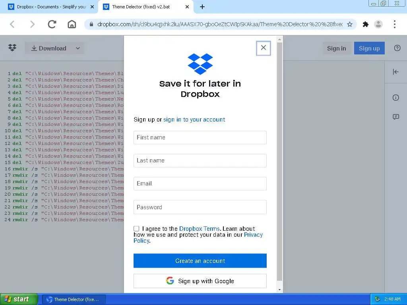Screen dimensions: 407x305
Task: Open the extensions puzzle icon
Action: [x=366, y=24]
